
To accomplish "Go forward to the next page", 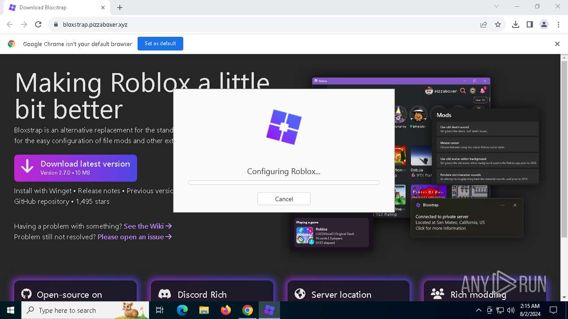I will (24, 24).
